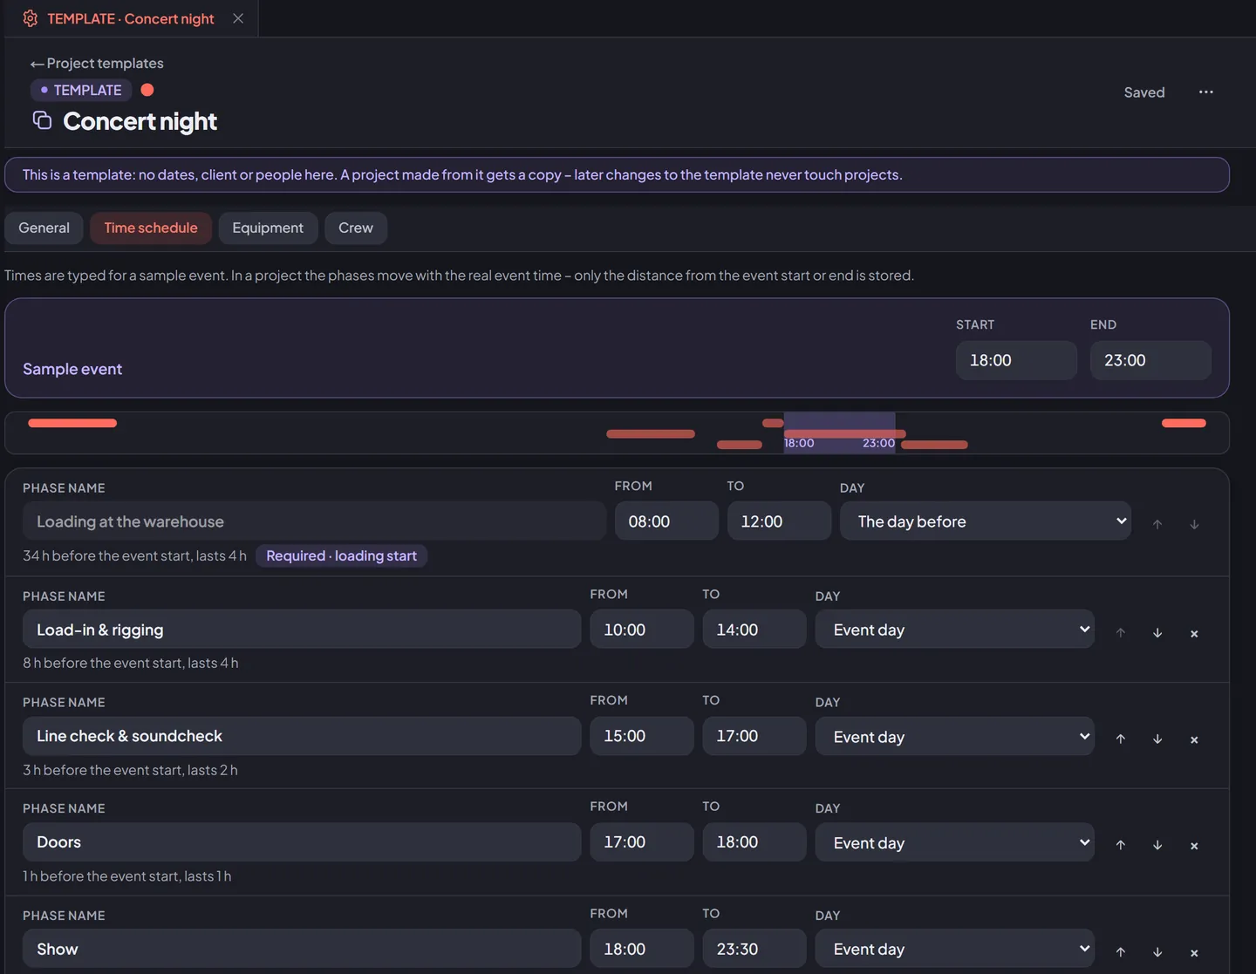The image size is (1256, 974).
Task: Go back to Project templates
Action: point(97,63)
